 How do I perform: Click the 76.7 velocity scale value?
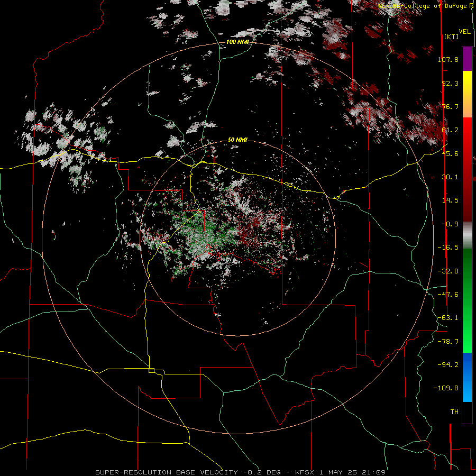tap(450, 106)
